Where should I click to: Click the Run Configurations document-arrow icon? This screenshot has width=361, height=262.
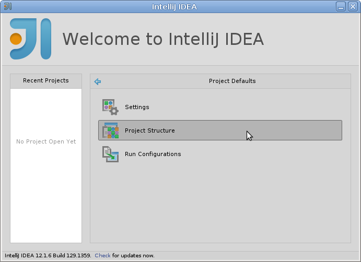(x=111, y=154)
